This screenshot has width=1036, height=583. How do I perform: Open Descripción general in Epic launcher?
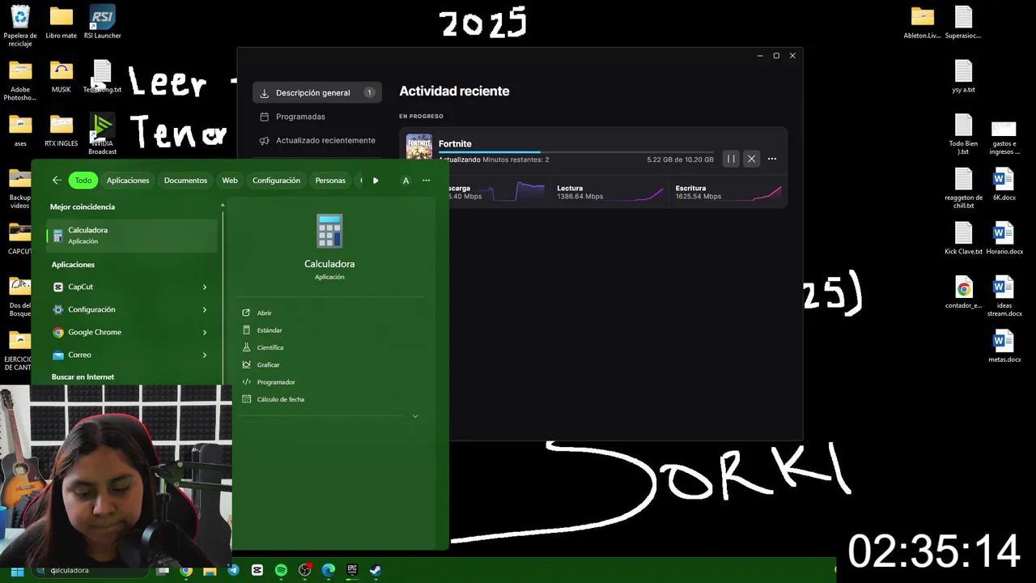click(316, 92)
